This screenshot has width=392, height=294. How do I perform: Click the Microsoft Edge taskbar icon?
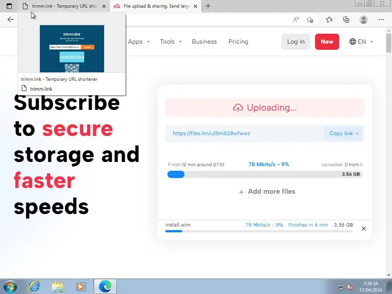tap(105, 286)
